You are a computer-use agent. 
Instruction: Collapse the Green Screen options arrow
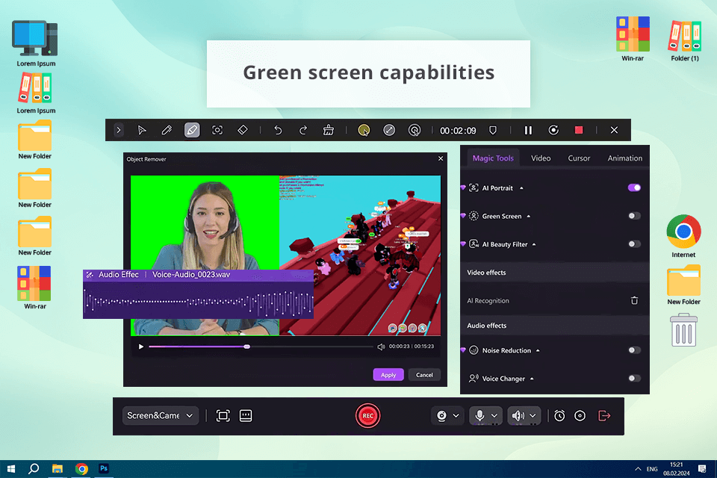[x=529, y=217]
